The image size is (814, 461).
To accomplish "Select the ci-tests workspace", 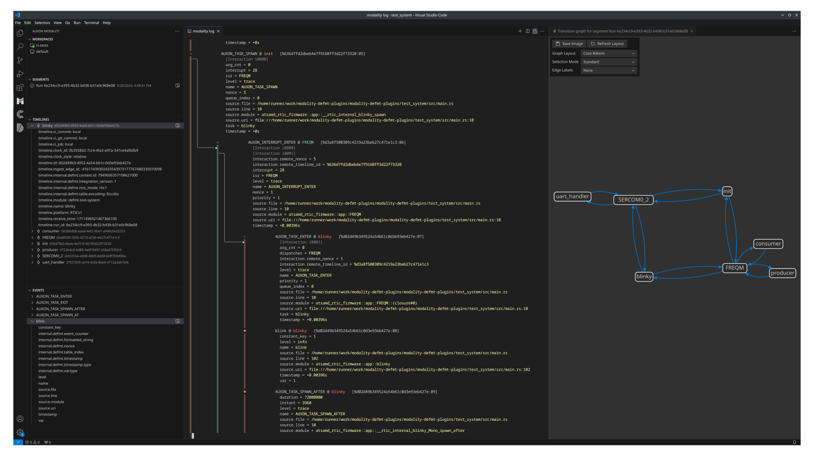I will coord(42,46).
